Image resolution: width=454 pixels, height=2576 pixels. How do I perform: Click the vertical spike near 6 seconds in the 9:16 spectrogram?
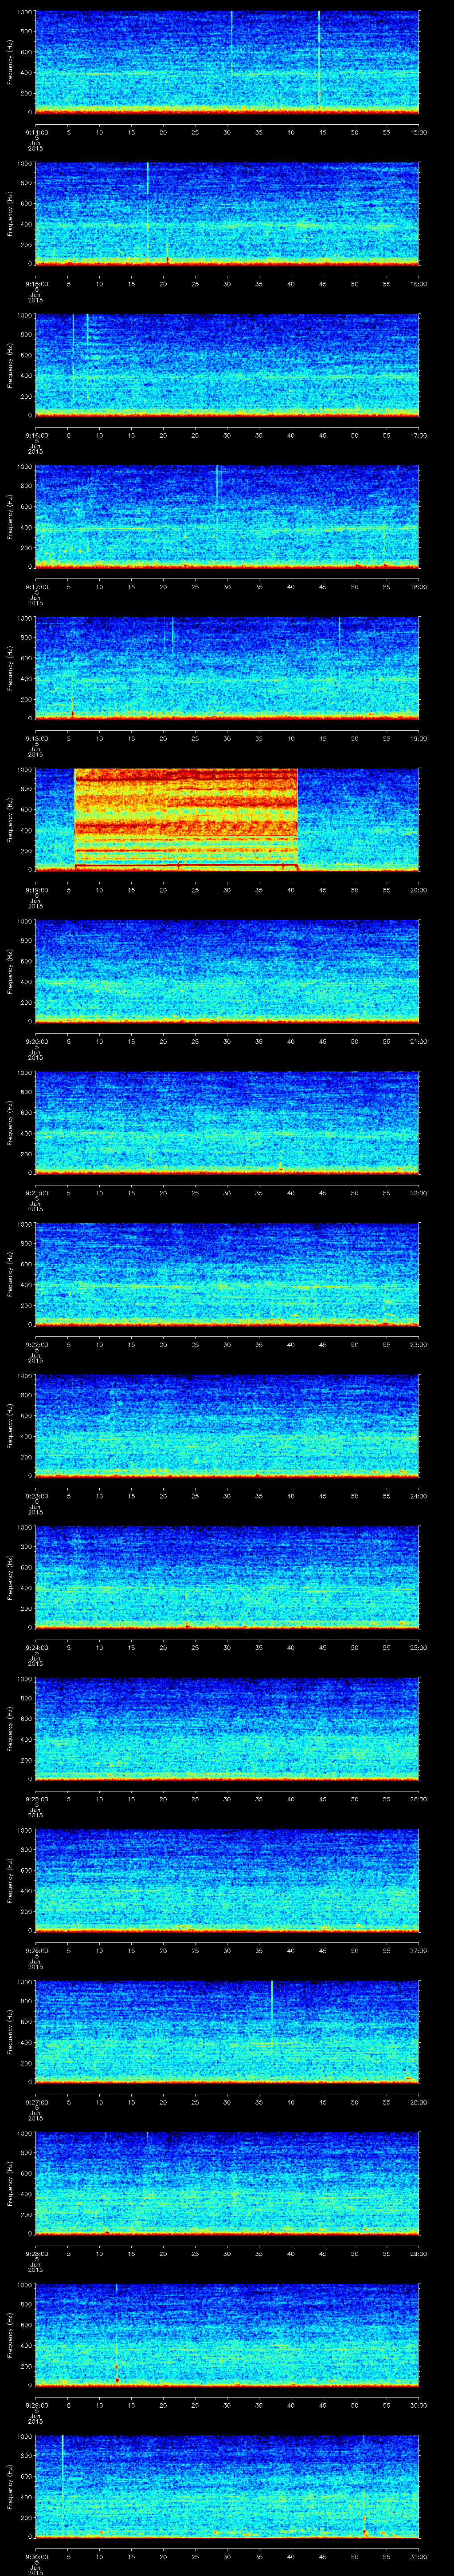pyautogui.click(x=73, y=340)
